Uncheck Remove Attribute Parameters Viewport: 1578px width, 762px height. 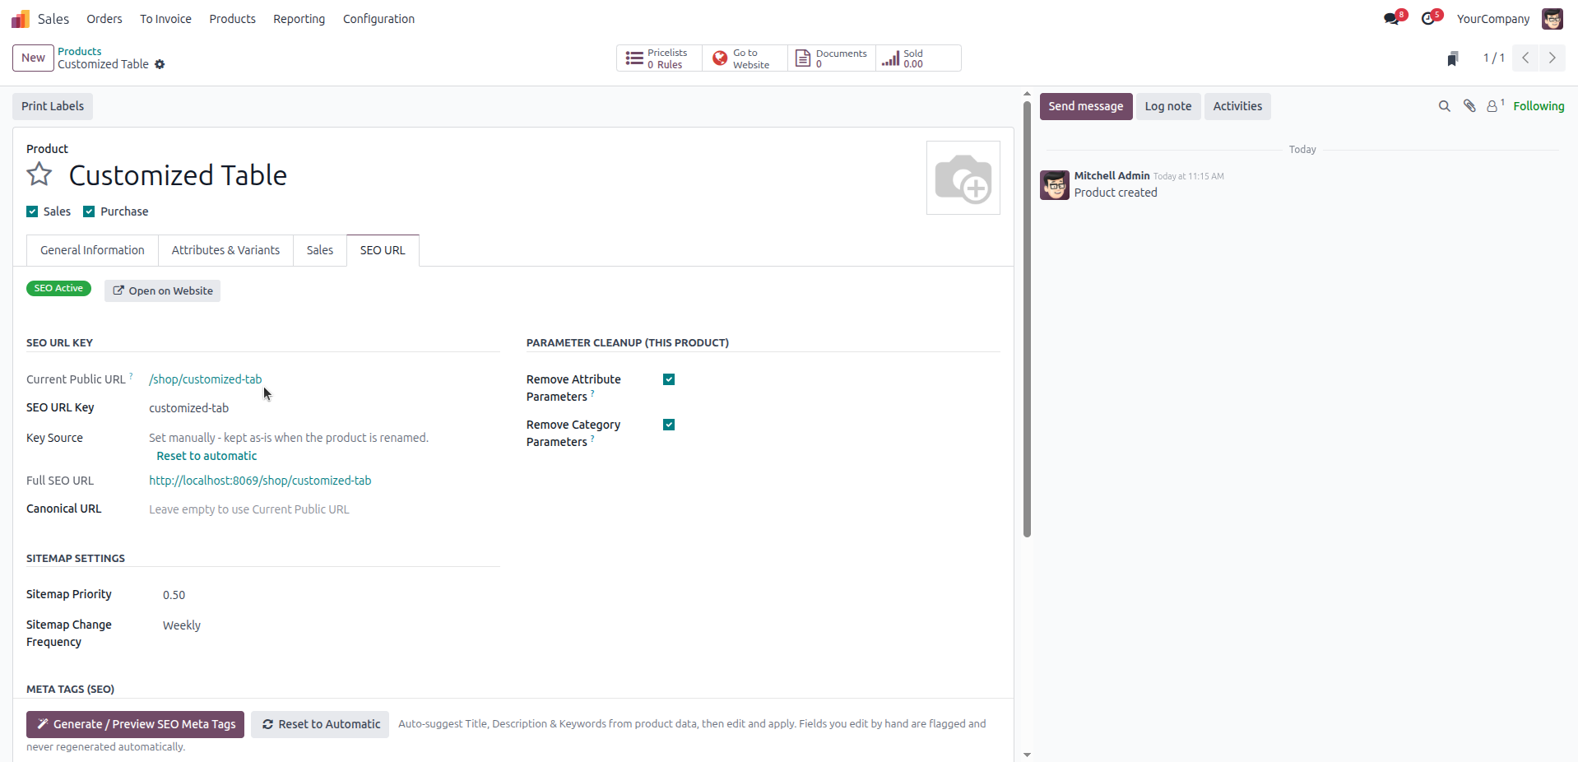669,379
